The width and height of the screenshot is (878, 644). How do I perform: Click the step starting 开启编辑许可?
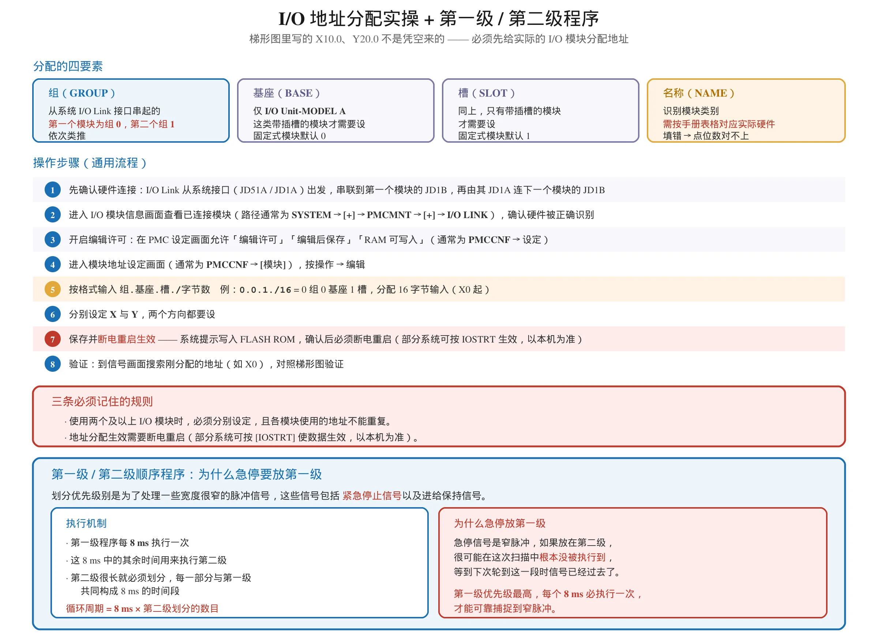click(x=309, y=240)
